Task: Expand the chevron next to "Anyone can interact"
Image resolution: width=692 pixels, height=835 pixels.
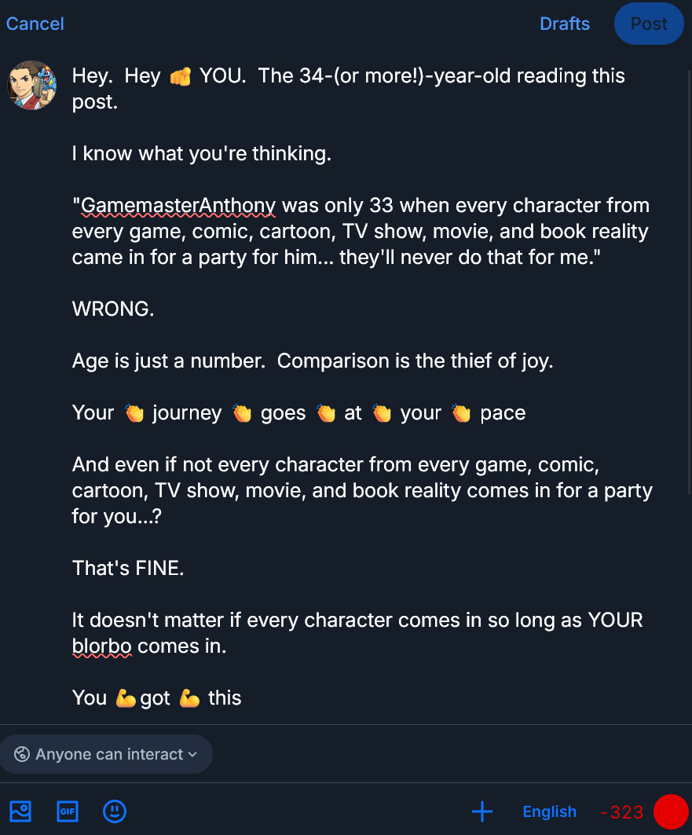Action: [x=193, y=754]
